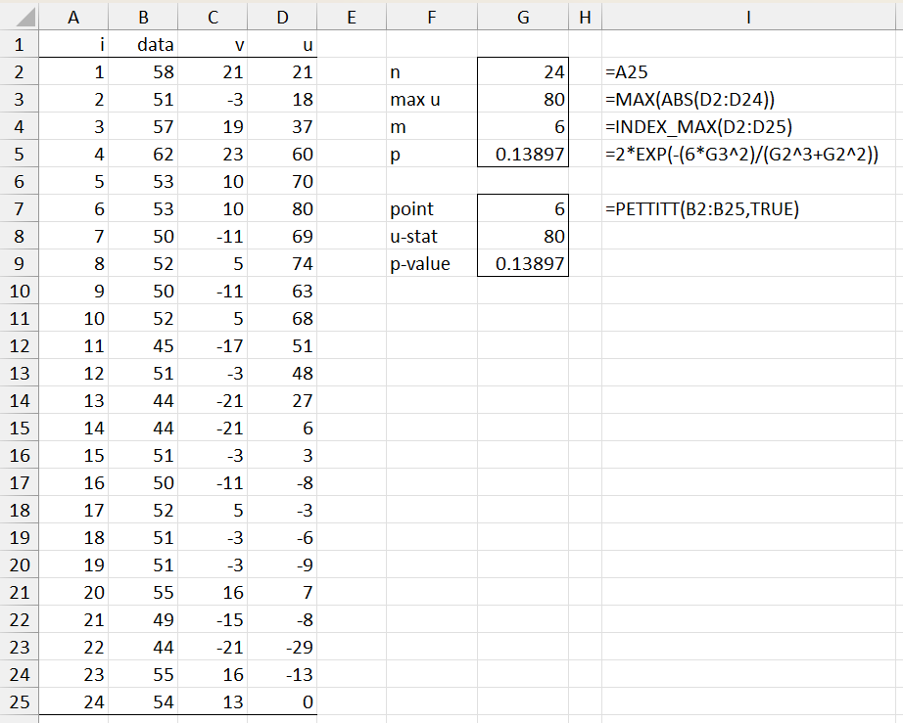Click the "p-value" label cell
The image size is (903, 723).
coord(431,264)
